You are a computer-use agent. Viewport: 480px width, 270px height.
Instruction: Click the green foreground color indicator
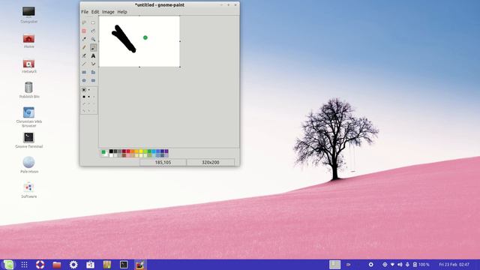103,151
